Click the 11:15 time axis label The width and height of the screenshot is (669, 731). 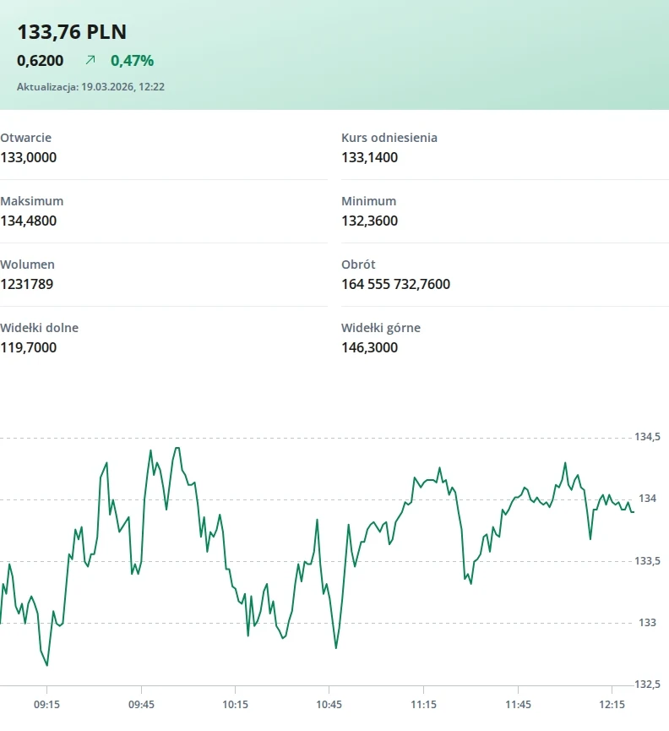(x=423, y=705)
